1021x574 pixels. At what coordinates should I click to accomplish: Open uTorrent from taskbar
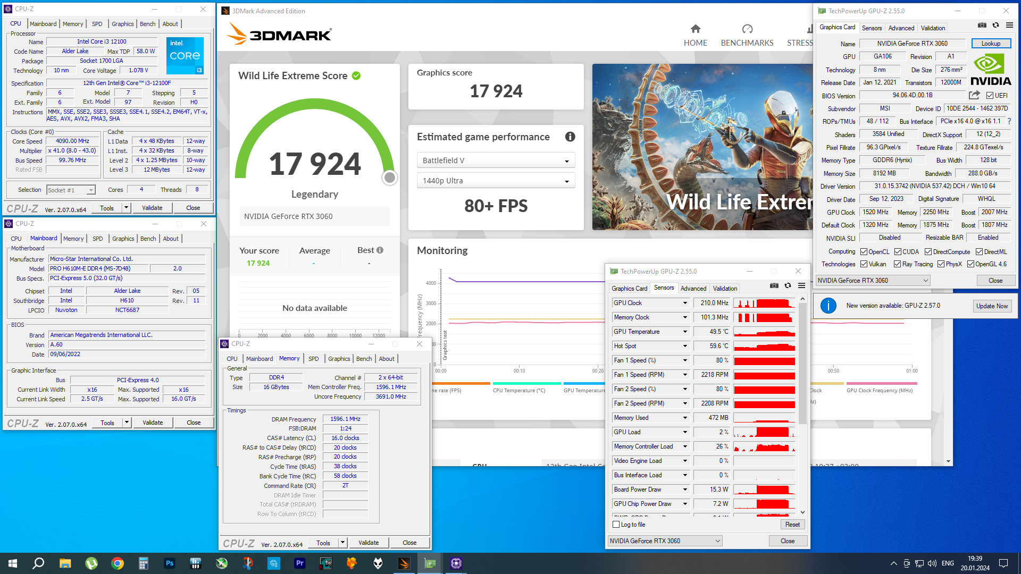(x=91, y=563)
